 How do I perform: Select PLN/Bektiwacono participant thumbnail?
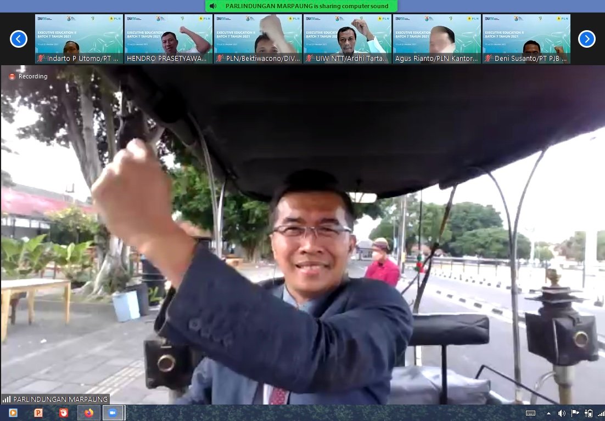[x=258, y=38]
